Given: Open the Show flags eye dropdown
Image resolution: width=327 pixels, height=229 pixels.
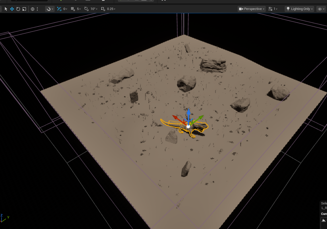Looking at the screenshot, I should tap(321, 9).
